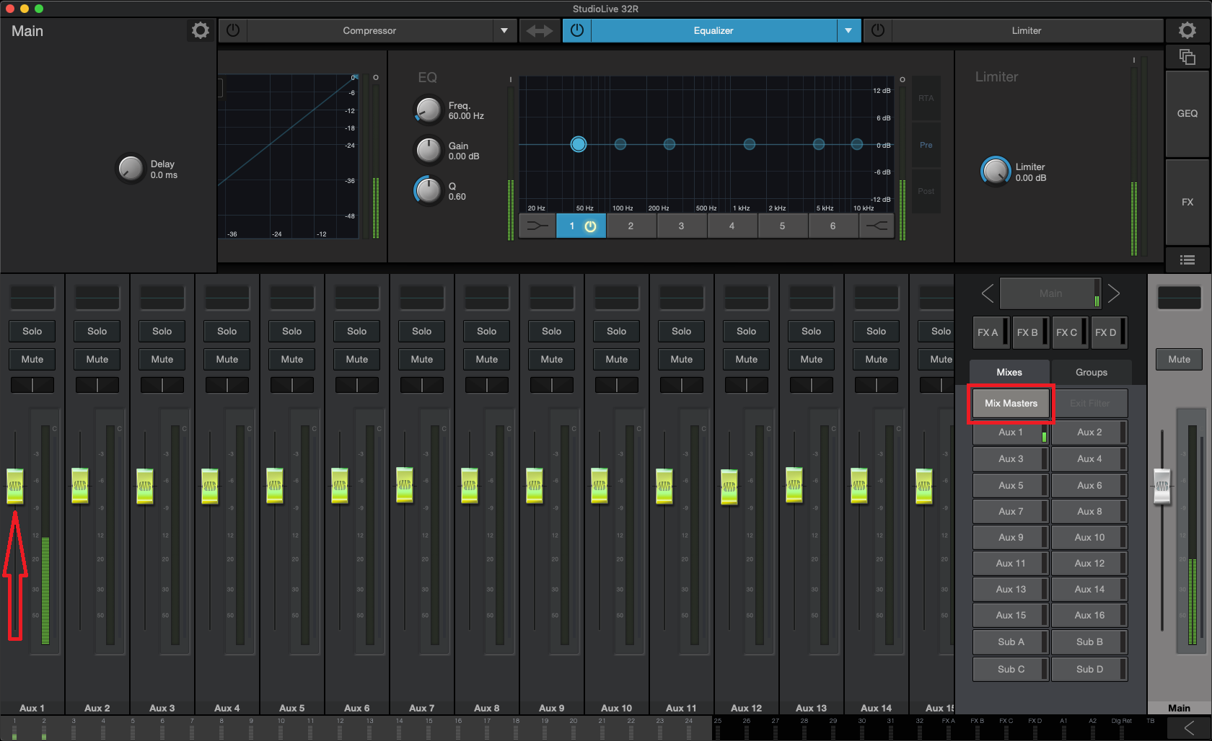Image resolution: width=1212 pixels, height=741 pixels.
Task: Click the copy settings icon
Action: pyautogui.click(x=1187, y=57)
